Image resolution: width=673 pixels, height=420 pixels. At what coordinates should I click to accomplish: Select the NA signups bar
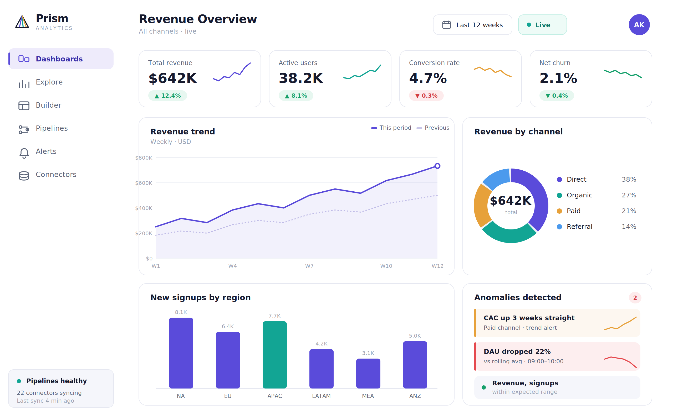[x=181, y=353]
